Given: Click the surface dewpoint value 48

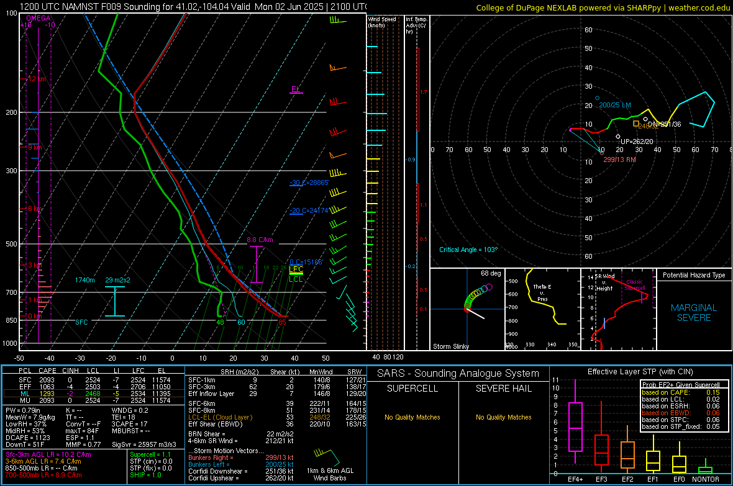Looking at the screenshot, I should point(220,322).
